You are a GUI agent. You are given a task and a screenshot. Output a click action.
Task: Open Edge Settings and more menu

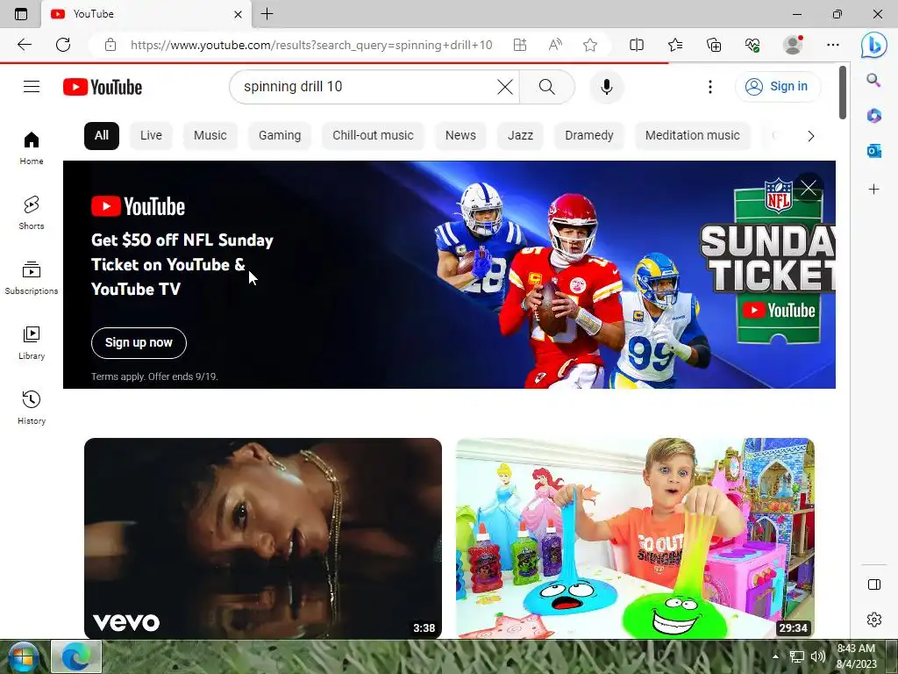click(833, 45)
